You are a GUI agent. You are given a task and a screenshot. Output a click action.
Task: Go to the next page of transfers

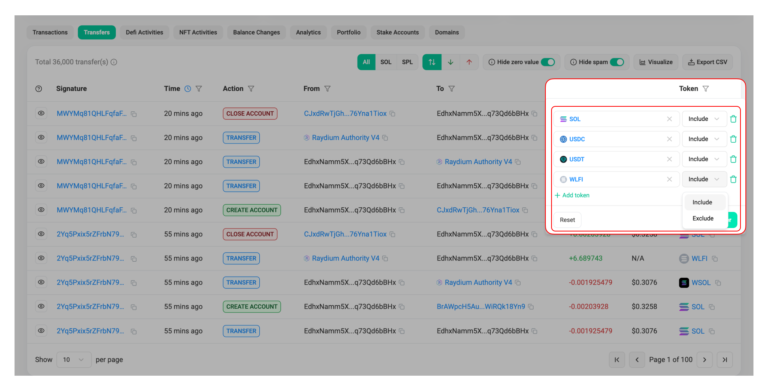704,360
